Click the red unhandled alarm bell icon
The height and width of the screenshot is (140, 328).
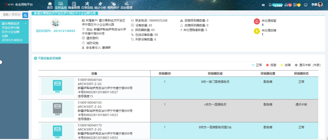[257, 21]
